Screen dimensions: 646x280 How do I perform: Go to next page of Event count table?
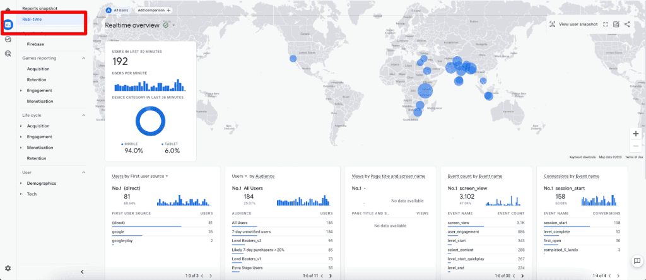[x=522, y=276]
